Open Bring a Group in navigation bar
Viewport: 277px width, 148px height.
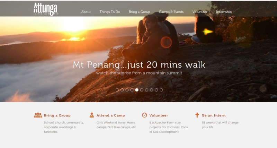[x=140, y=12]
